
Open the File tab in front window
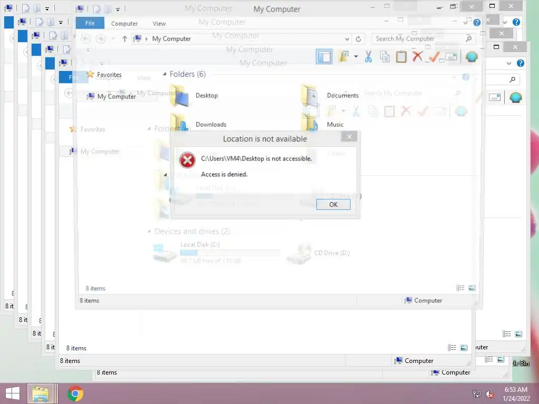90,23
